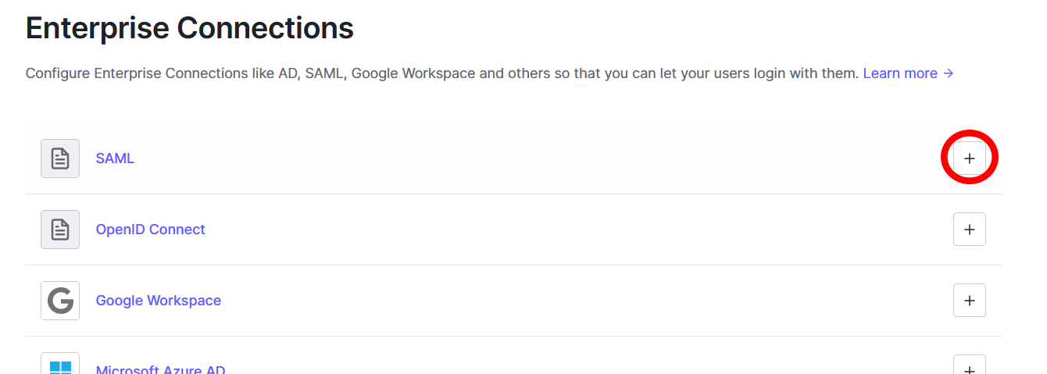
Task: Create OpenID Connect connection using plus button
Action: tap(970, 230)
